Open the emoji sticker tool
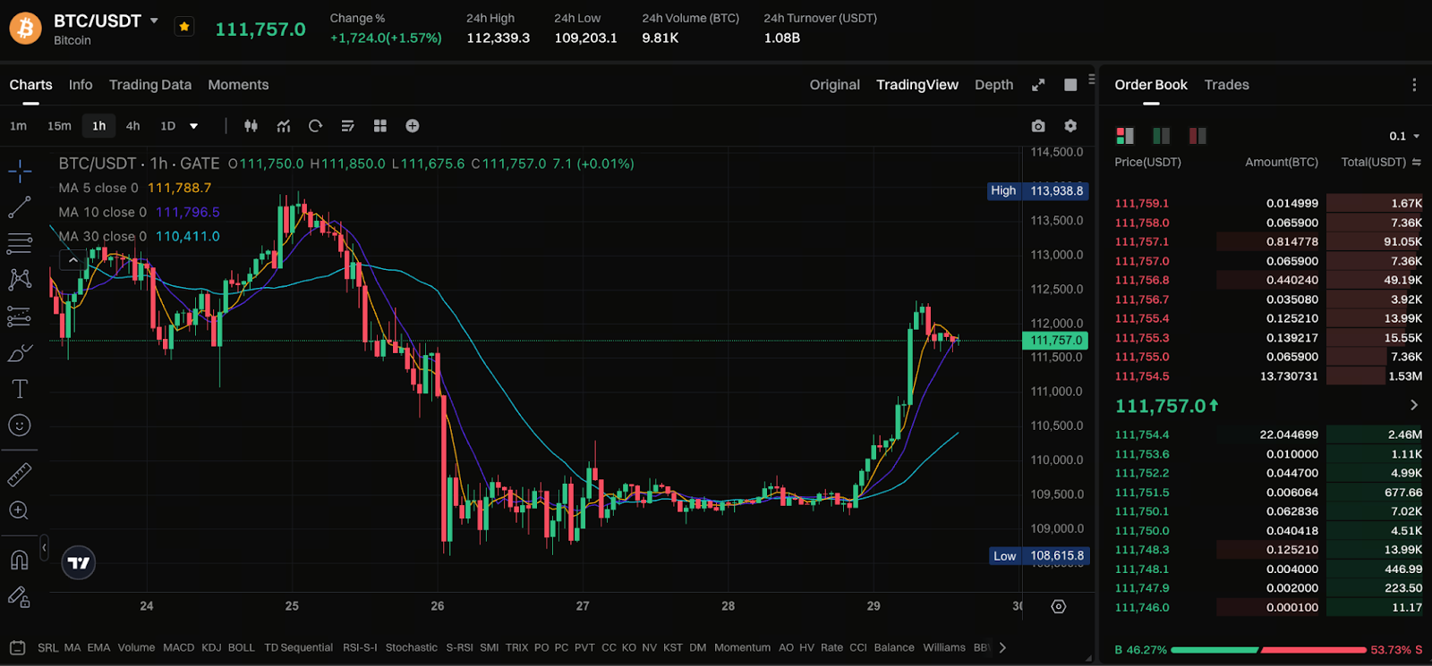 [x=20, y=426]
